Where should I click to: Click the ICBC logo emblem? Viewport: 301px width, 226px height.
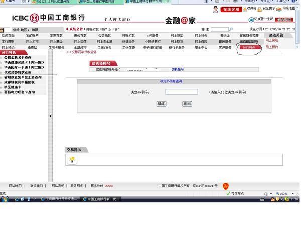pyautogui.click(x=35, y=18)
